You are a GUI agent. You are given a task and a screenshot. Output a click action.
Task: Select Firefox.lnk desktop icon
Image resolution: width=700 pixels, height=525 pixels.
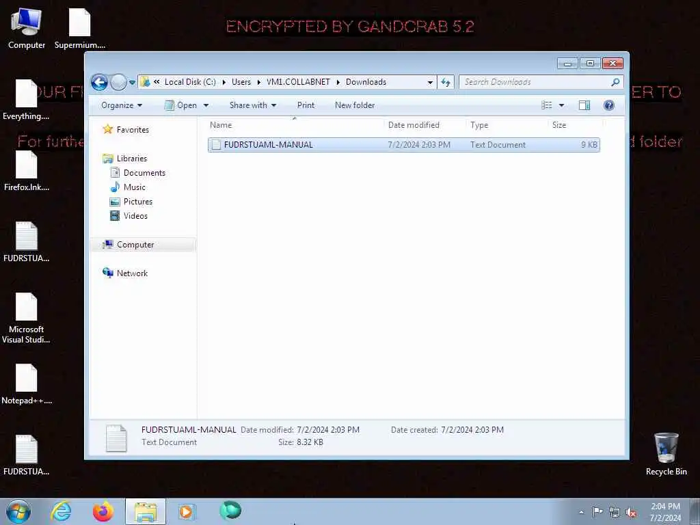[x=27, y=171]
